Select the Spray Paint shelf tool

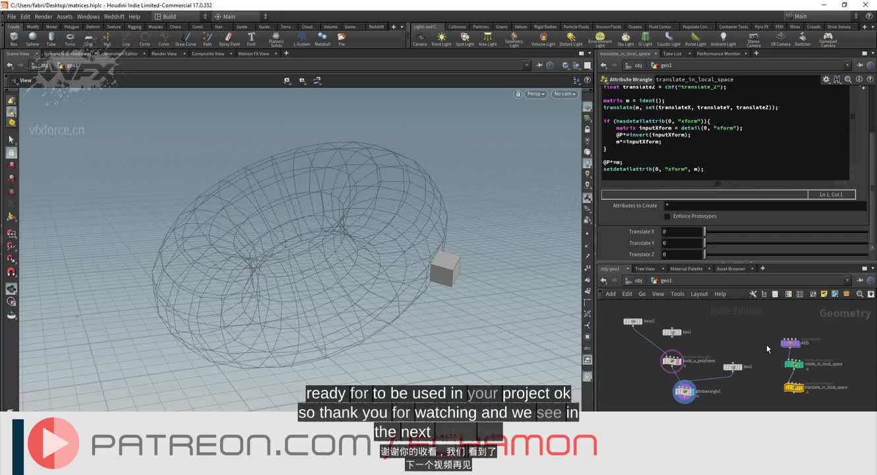229,38
